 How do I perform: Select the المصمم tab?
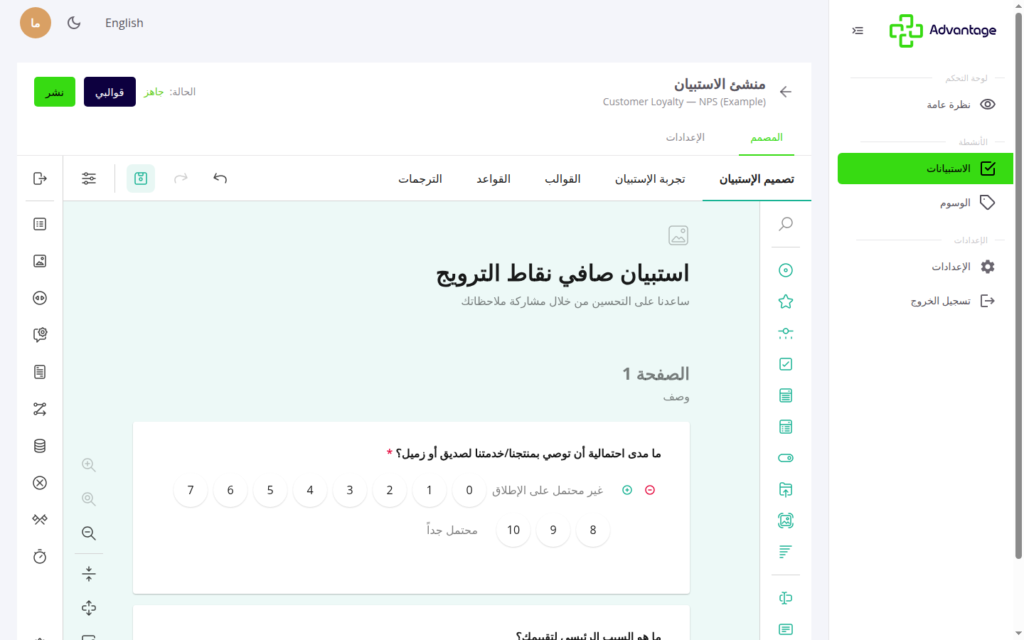[x=767, y=137]
